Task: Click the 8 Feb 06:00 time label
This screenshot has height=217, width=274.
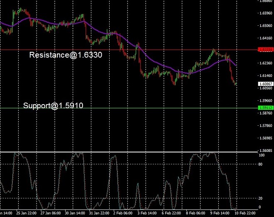Action: pyautogui.click(x=196, y=213)
